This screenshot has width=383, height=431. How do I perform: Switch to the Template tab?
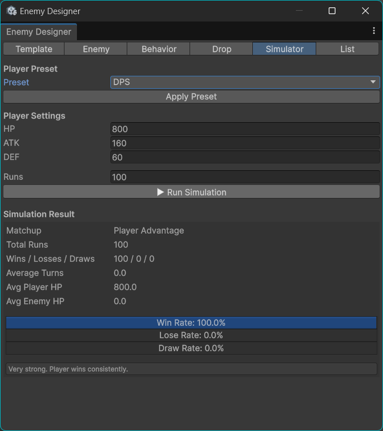(34, 49)
